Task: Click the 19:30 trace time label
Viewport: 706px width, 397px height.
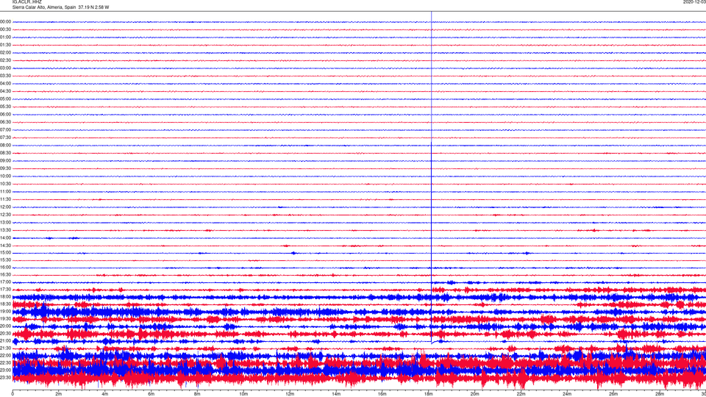Action: click(x=5, y=318)
